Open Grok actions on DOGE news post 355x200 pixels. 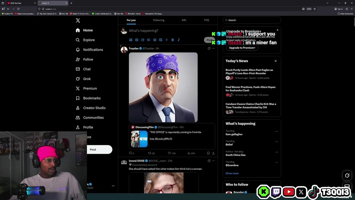click(x=209, y=161)
